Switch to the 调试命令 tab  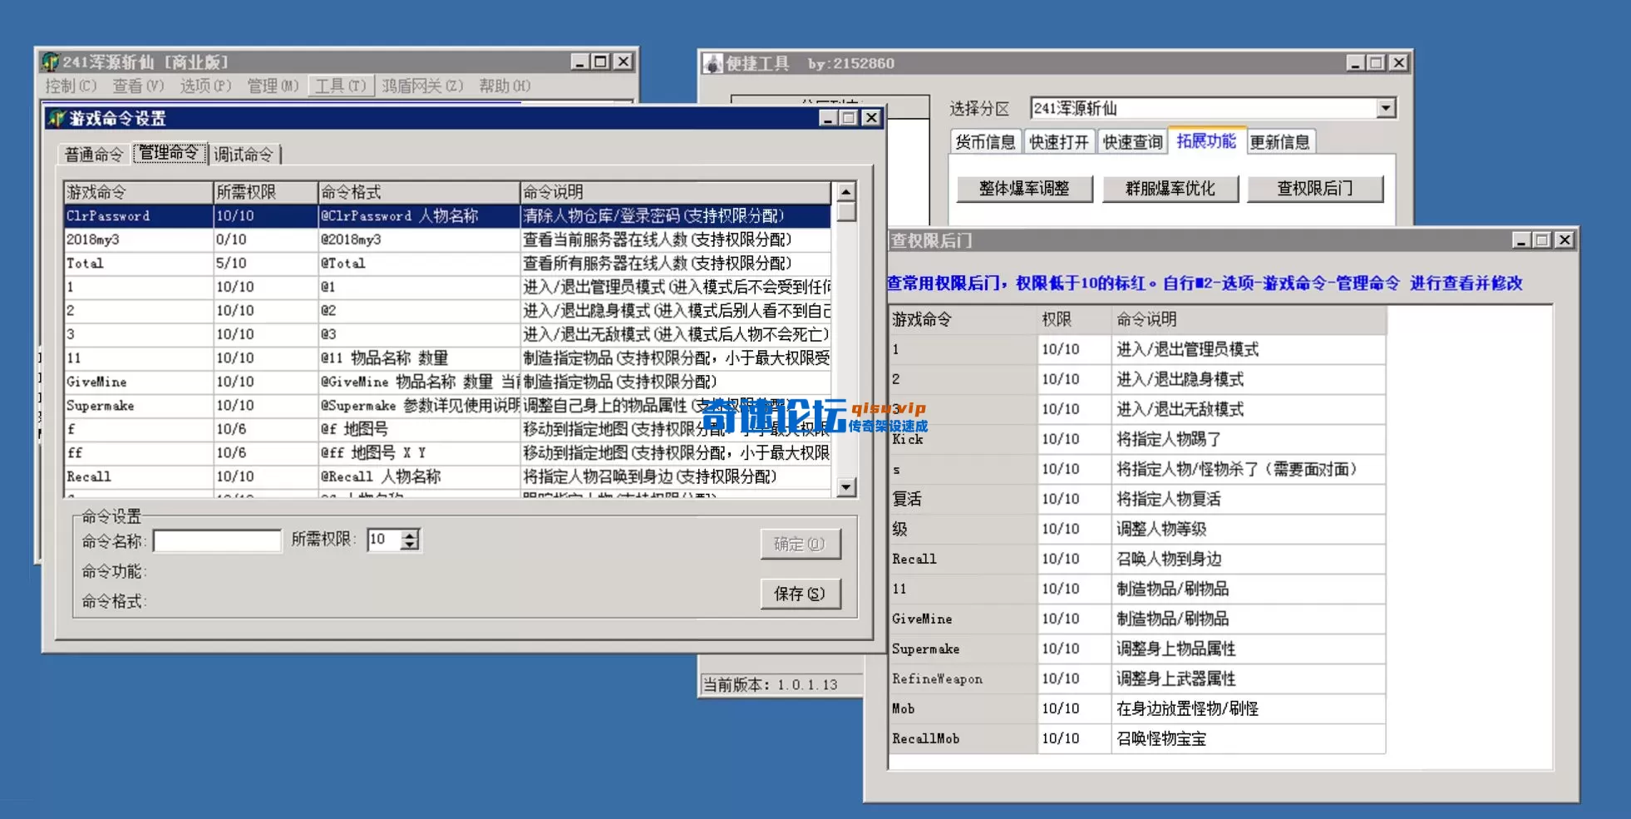tap(245, 154)
